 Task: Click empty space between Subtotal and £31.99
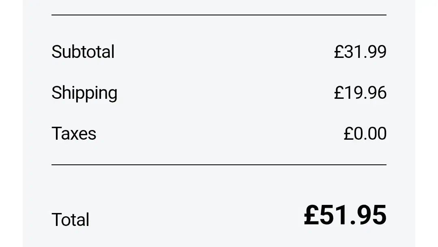click(x=223, y=52)
